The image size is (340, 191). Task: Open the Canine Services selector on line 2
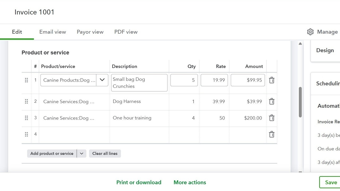[x=69, y=101]
